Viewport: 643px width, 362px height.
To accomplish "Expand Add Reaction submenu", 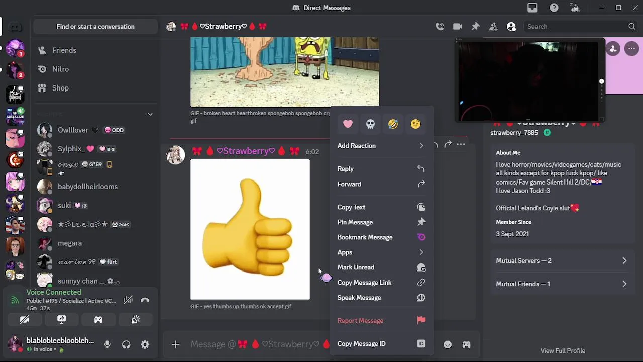I will (x=381, y=146).
